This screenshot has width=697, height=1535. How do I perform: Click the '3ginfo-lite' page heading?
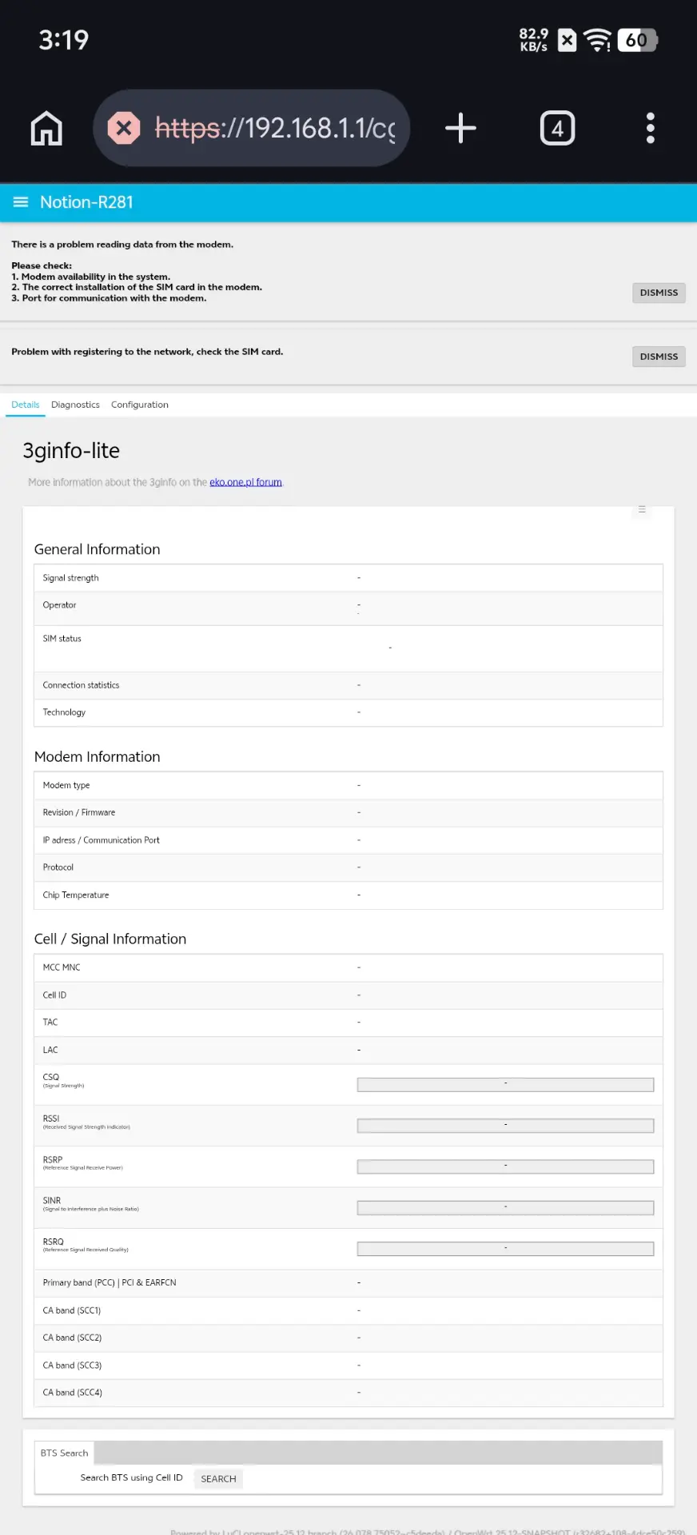coord(71,451)
